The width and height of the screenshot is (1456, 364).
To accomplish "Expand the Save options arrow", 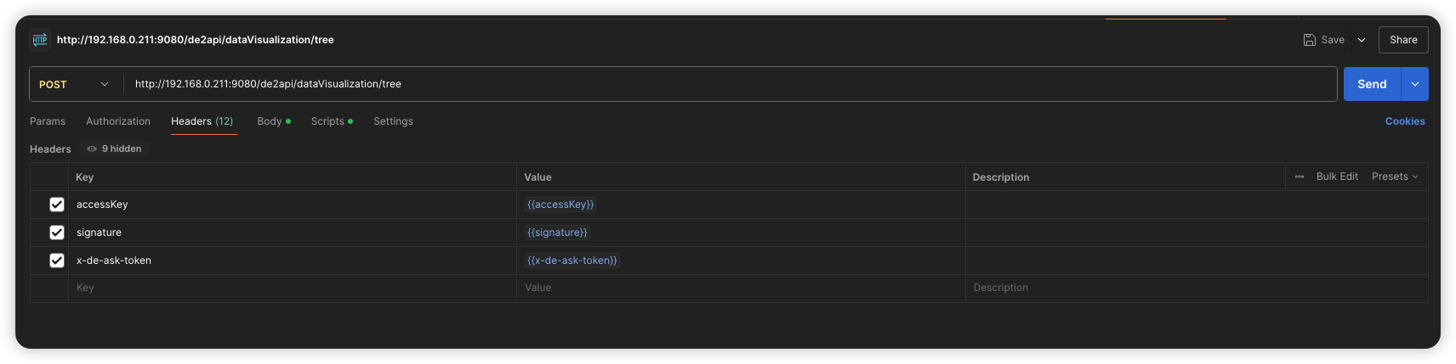I will 1362,40.
